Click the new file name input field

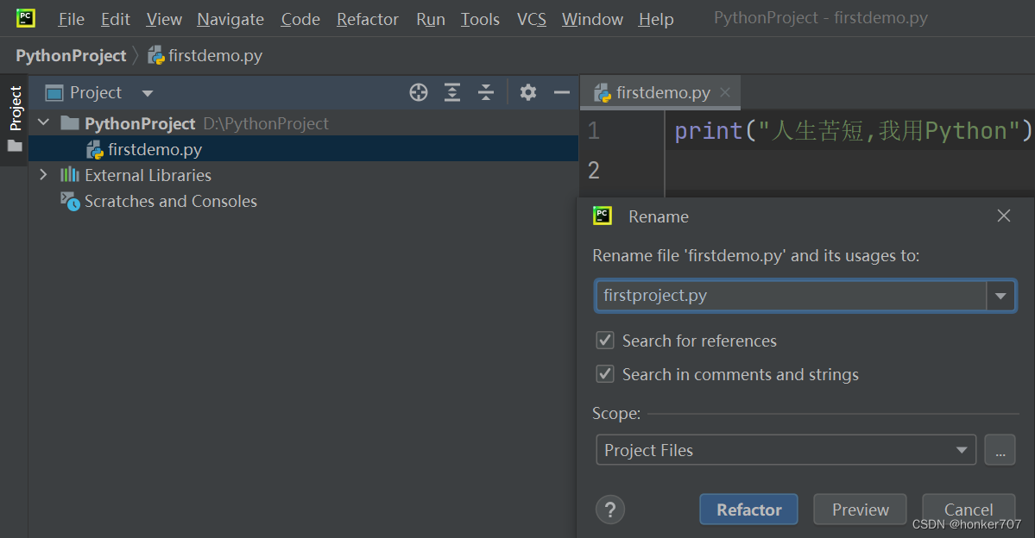pyautogui.click(x=791, y=296)
